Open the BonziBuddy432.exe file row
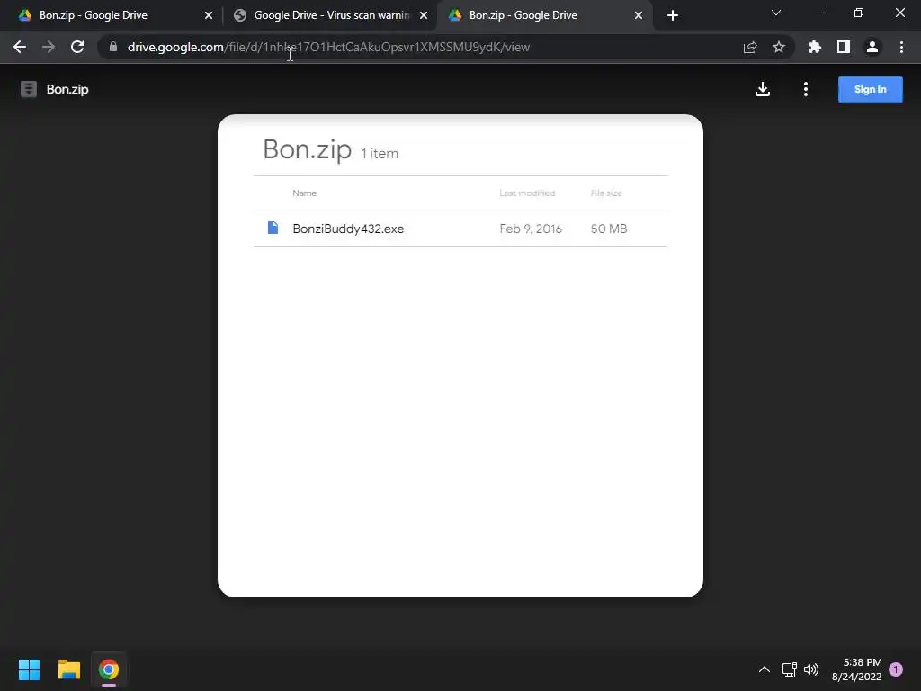 pyautogui.click(x=460, y=229)
